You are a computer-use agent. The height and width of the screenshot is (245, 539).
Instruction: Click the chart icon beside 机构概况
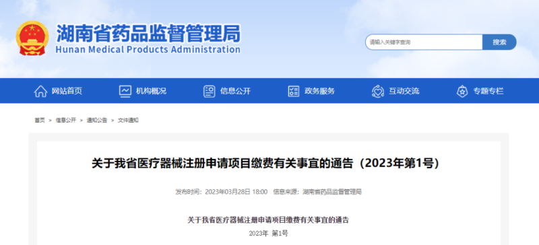125,91
